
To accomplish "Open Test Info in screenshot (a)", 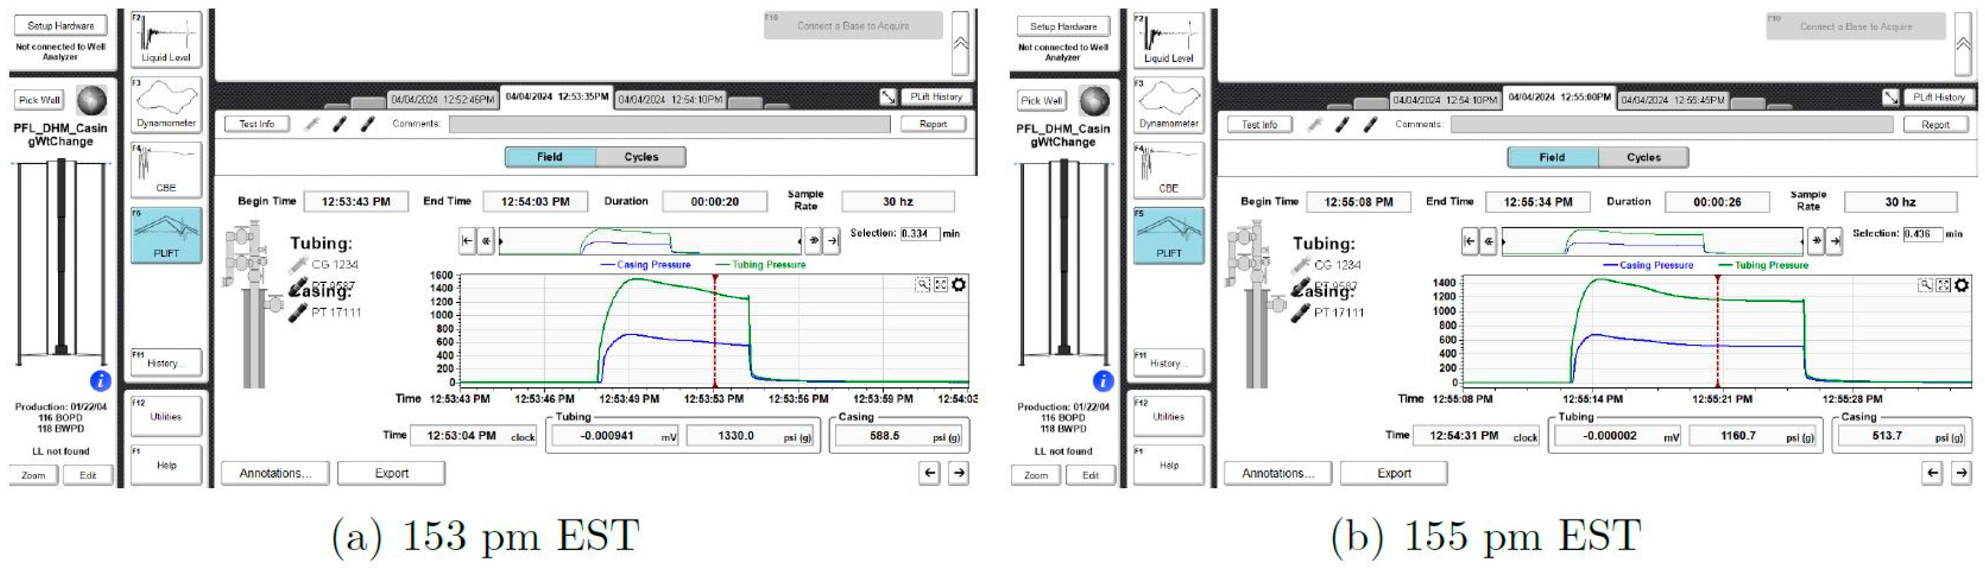I will pos(257,124).
